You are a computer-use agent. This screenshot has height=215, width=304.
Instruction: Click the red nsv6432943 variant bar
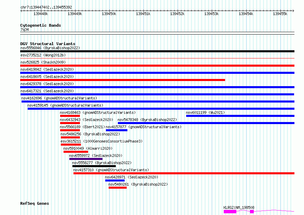(x=70, y=123)
